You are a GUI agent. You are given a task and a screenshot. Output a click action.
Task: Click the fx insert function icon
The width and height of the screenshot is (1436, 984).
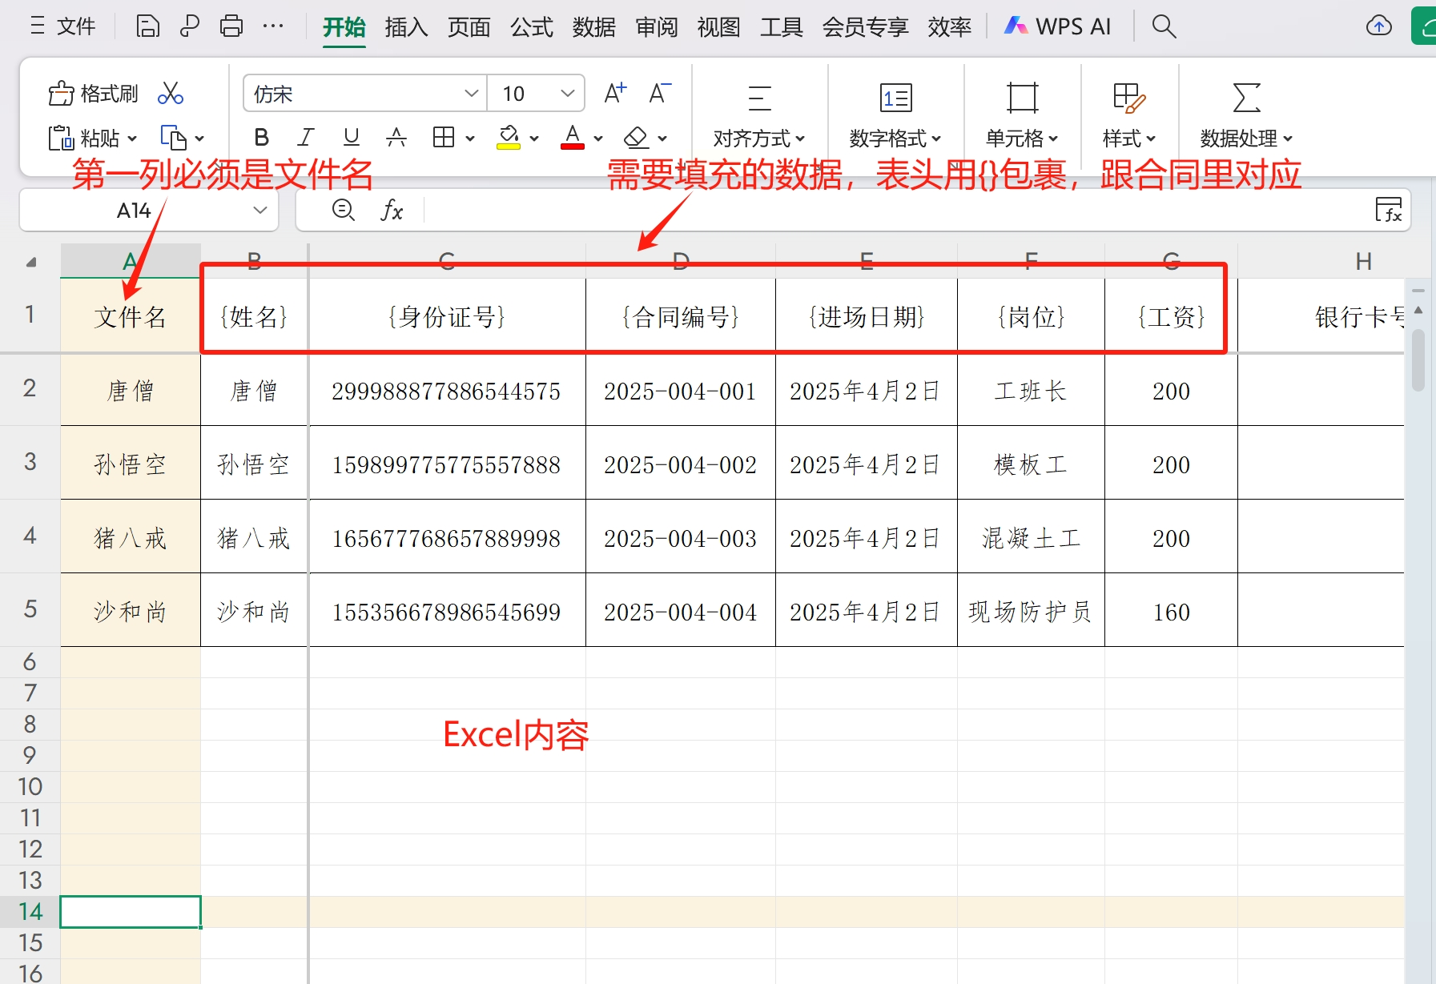(x=391, y=211)
